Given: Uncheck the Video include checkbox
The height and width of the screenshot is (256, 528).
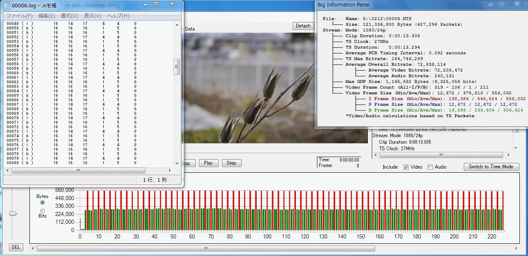Looking at the screenshot, I should click(406, 167).
